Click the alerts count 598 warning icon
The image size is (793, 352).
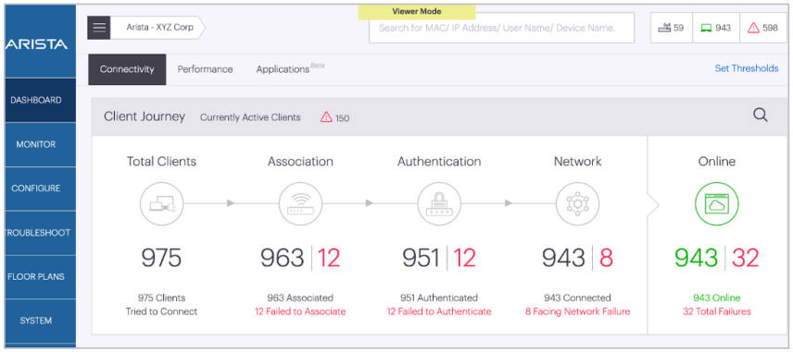click(x=753, y=29)
